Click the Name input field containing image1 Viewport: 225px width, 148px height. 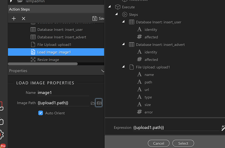pyautogui.click(x=63, y=93)
